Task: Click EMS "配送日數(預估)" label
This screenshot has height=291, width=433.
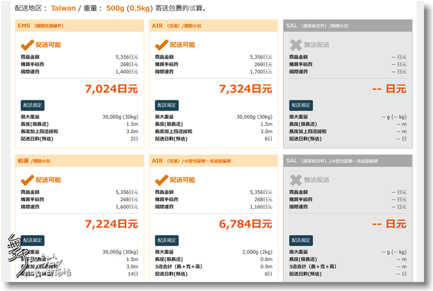Action: [x=37, y=139]
